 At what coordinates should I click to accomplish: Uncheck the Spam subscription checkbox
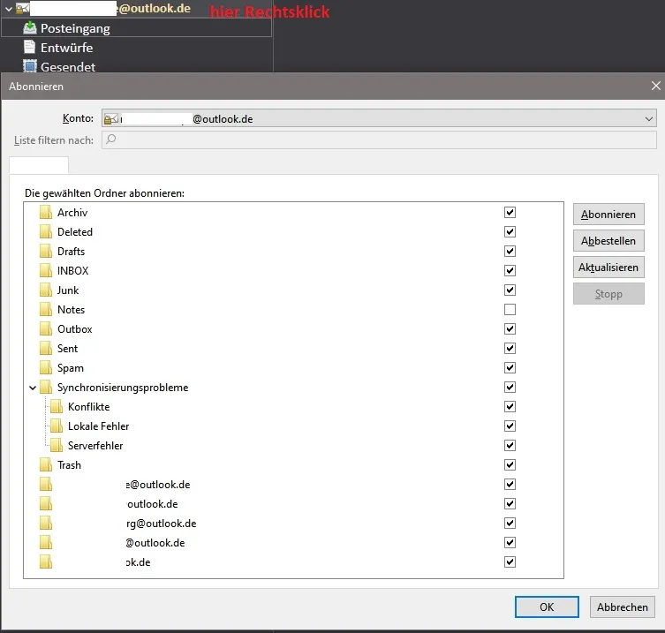[x=510, y=368]
